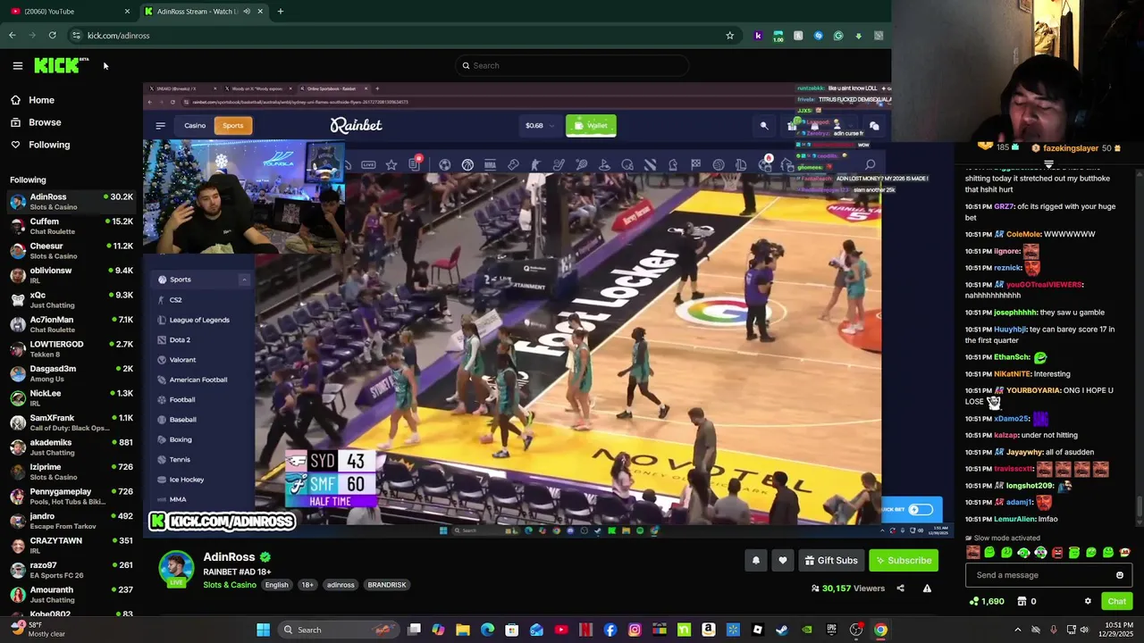Open Cuffem channel in Following list
The width and height of the screenshot is (1144, 643).
click(71, 226)
